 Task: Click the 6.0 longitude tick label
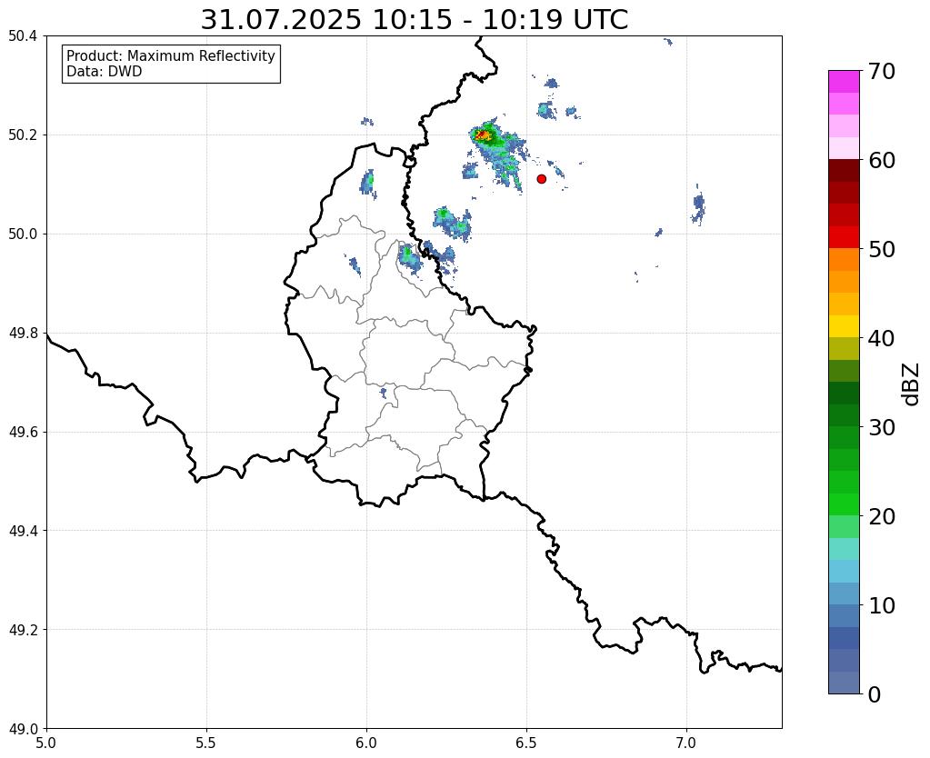point(366,743)
